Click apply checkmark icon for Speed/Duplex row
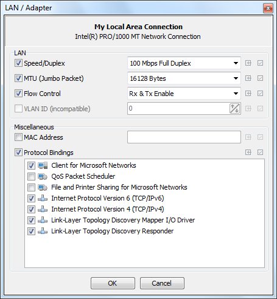The width and height of the screenshot is (277, 299). [260, 63]
